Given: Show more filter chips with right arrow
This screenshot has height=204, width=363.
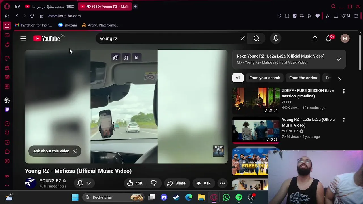Looking at the screenshot, I should pos(339,79).
